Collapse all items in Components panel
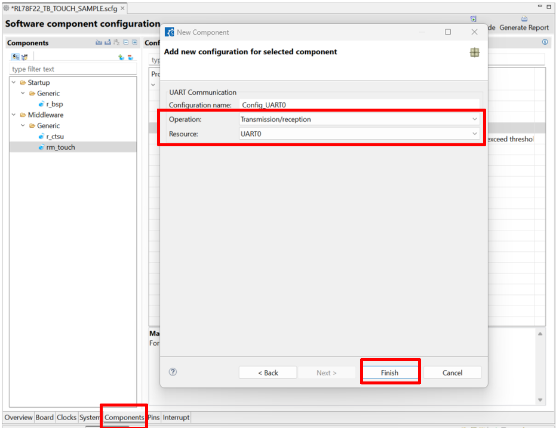 click(126, 43)
